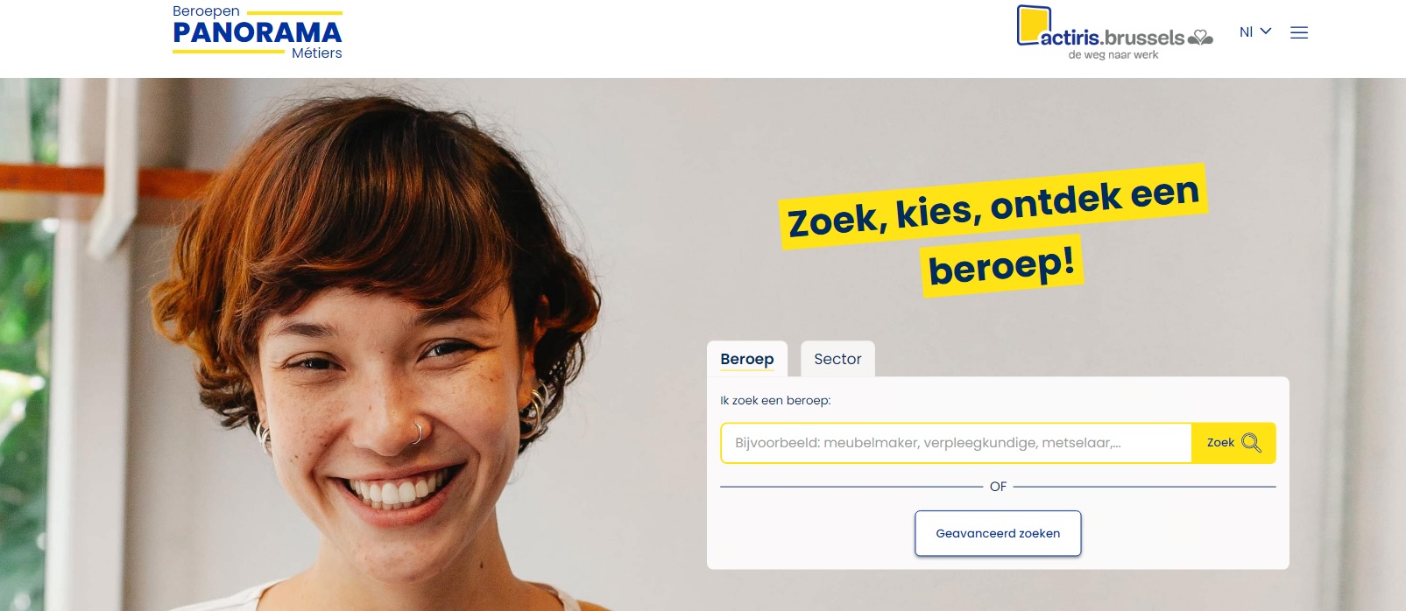This screenshot has width=1406, height=611.
Task: Focus the Bijvoorbeeld meubelmaker search field
Action: [x=956, y=443]
